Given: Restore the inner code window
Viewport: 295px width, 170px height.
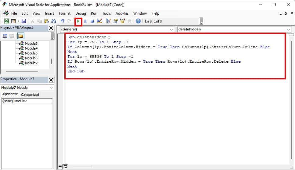Looking at the screenshot, I should tap(286, 13).
